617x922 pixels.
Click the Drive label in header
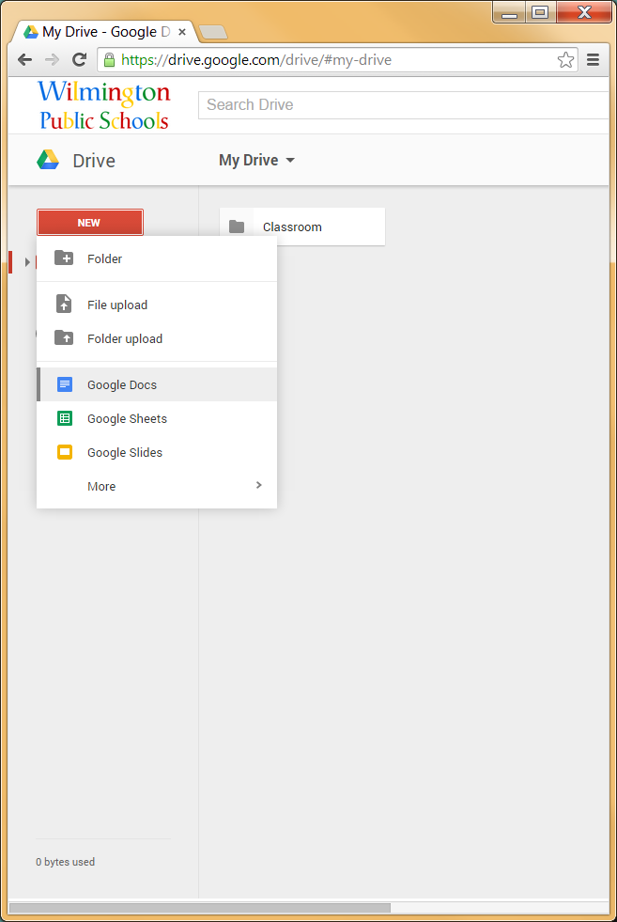[94, 161]
